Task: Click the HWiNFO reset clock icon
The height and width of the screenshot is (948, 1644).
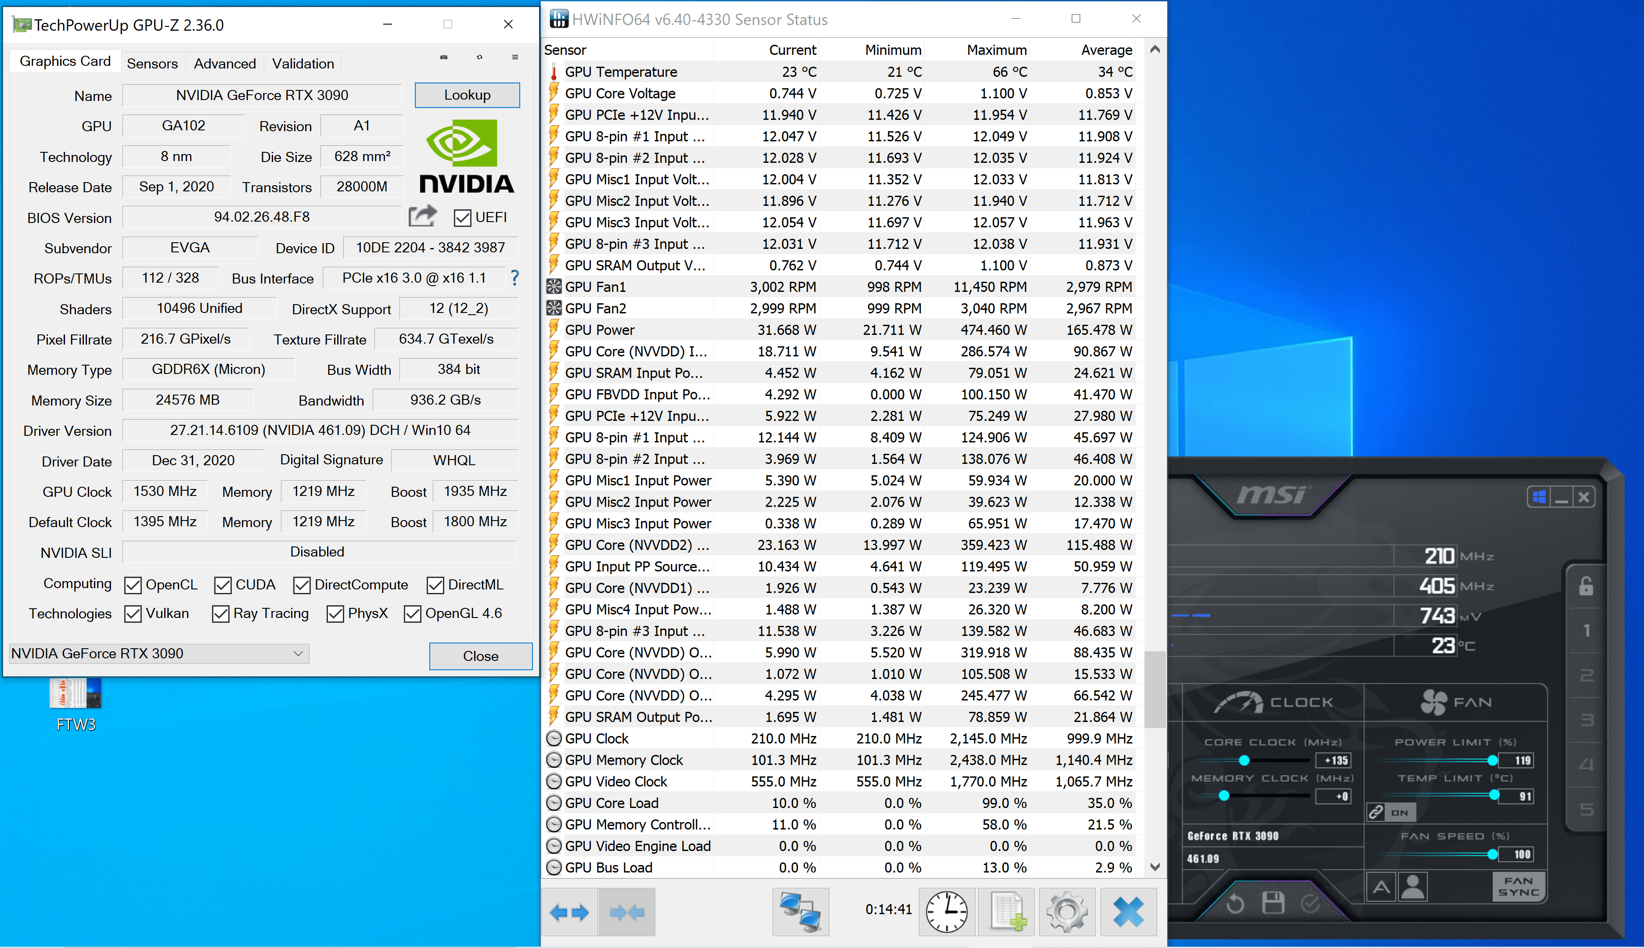Action: tap(947, 912)
